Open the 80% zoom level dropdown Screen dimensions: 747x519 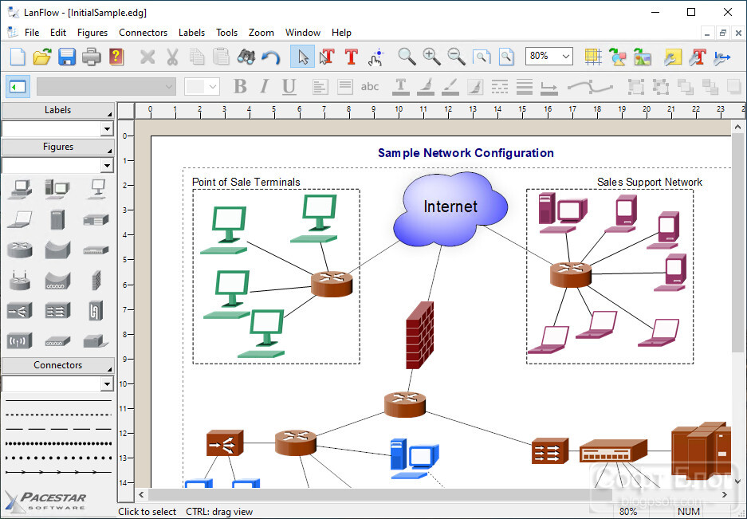pyautogui.click(x=566, y=57)
